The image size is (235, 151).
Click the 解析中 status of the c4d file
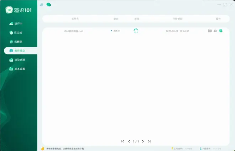tap(116, 31)
